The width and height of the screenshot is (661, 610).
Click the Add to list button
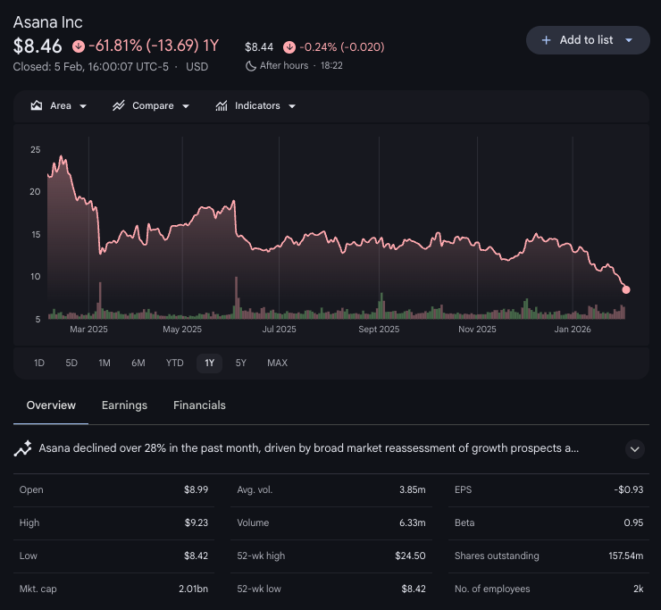pos(588,40)
